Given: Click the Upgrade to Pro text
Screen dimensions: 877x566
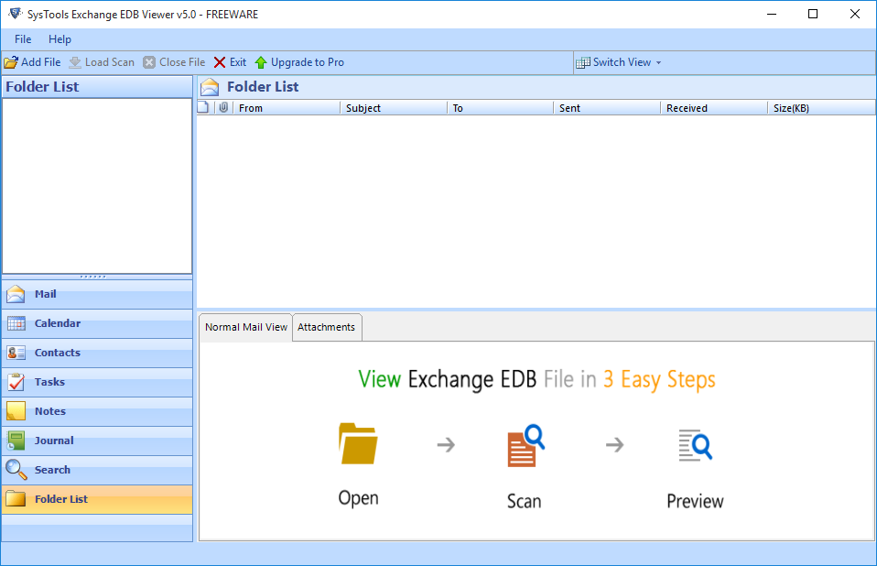Looking at the screenshot, I should [308, 62].
